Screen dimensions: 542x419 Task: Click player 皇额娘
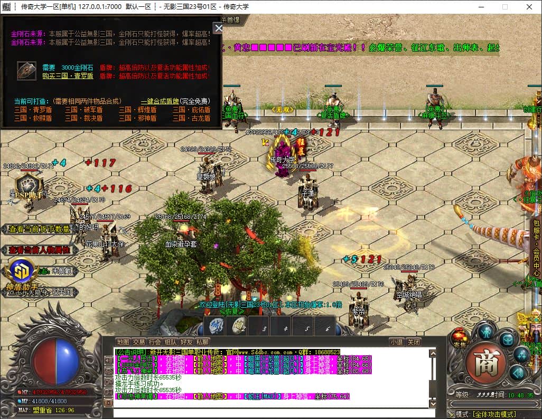209,174
